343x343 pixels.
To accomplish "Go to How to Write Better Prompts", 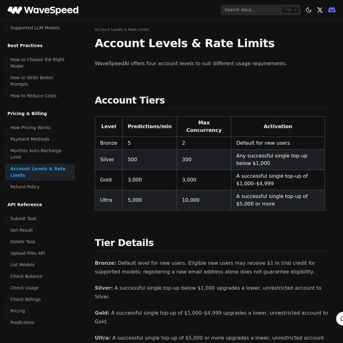I will (x=32, y=81).
